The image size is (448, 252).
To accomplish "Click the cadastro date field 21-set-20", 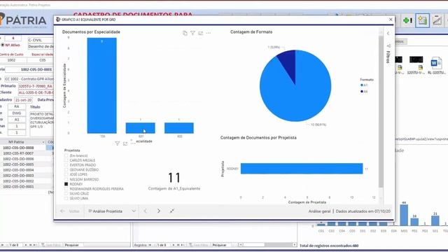I will [23, 100].
